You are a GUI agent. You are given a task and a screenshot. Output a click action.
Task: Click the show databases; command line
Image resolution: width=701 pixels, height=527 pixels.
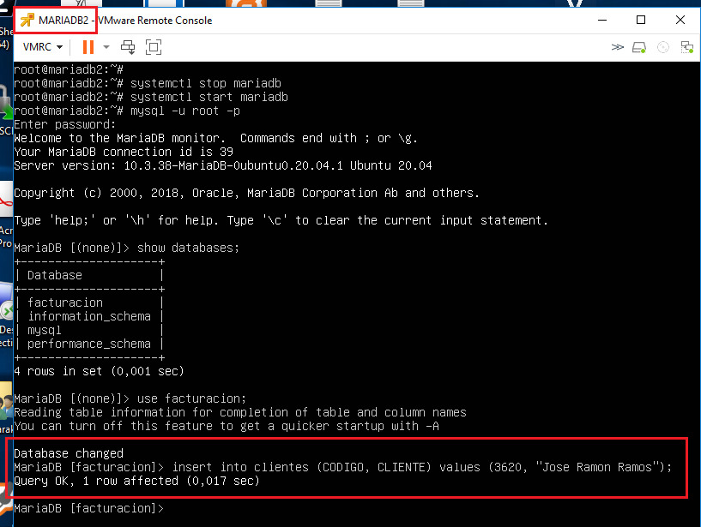(127, 248)
